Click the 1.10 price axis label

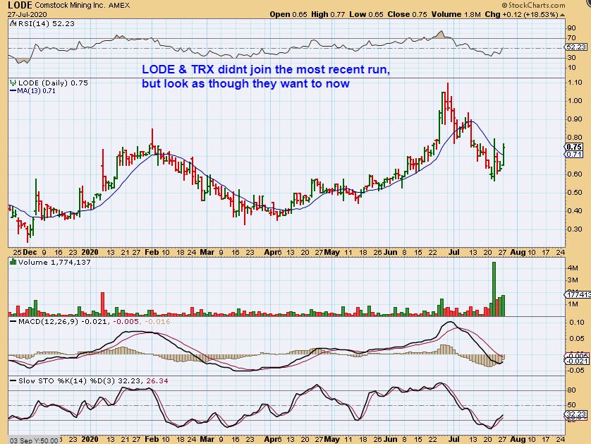coord(575,83)
